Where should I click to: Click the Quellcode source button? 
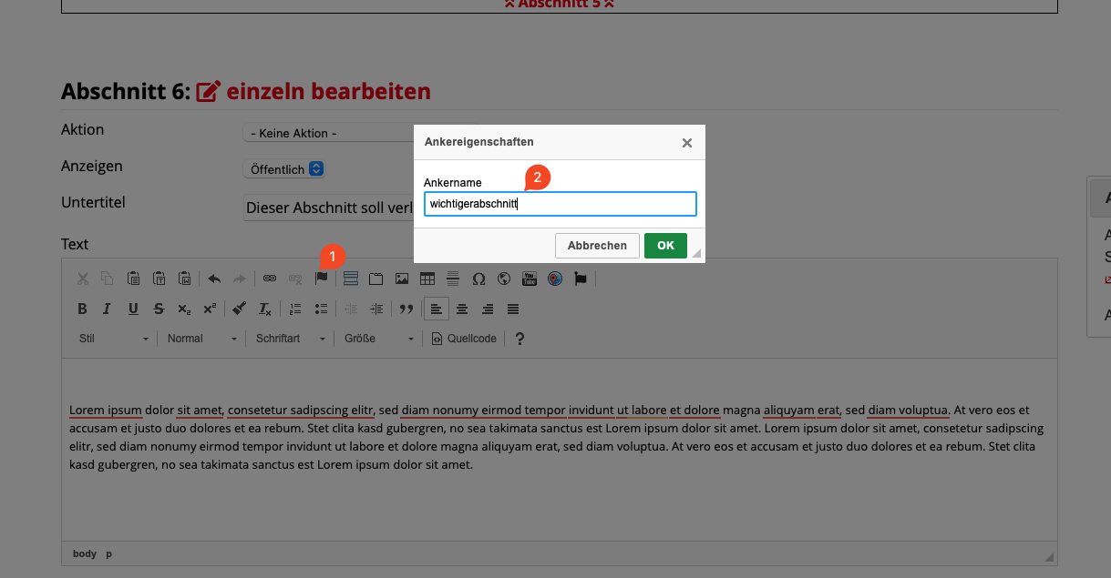[464, 339]
